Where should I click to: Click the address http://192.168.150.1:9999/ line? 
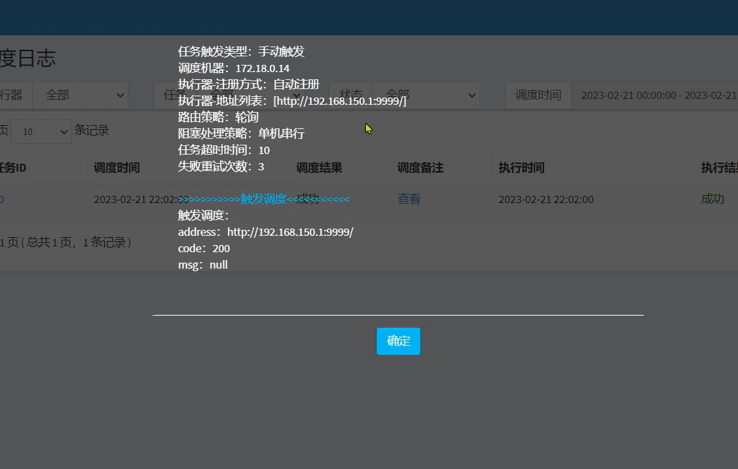[265, 232]
